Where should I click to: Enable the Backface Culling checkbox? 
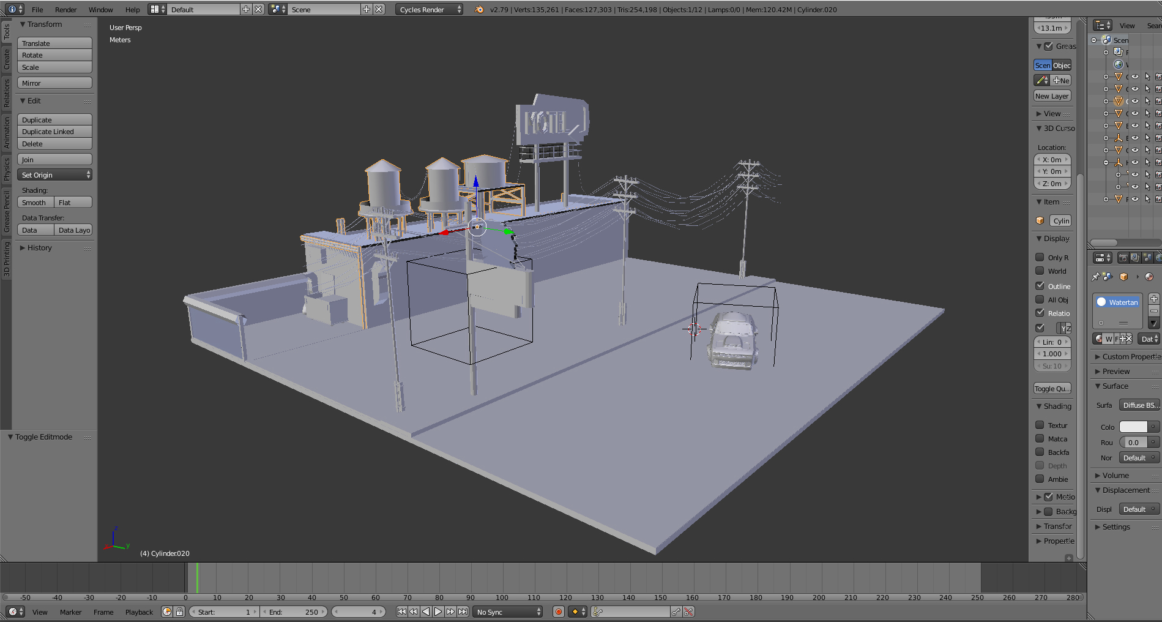click(x=1040, y=452)
